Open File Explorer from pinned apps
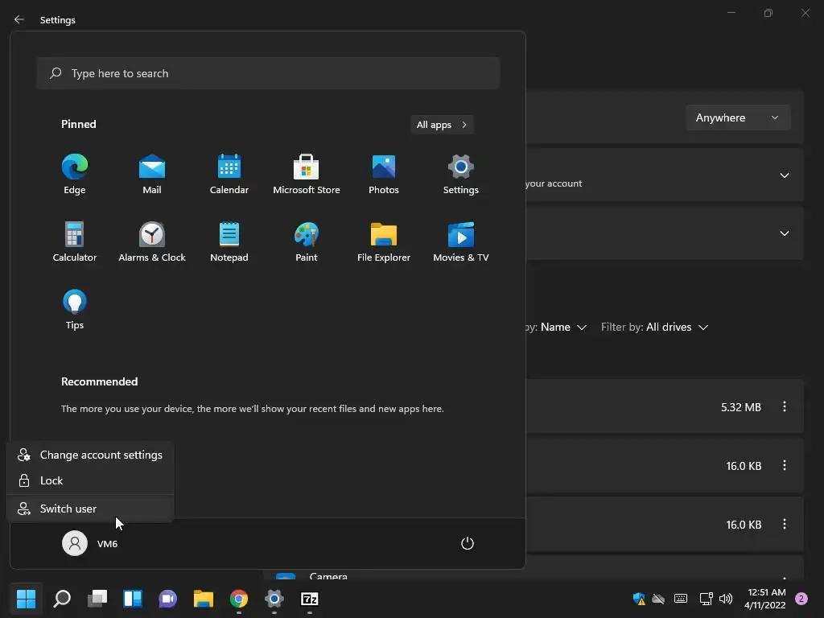The height and width of the screenshot is (618, 824). tap(384, 242)
